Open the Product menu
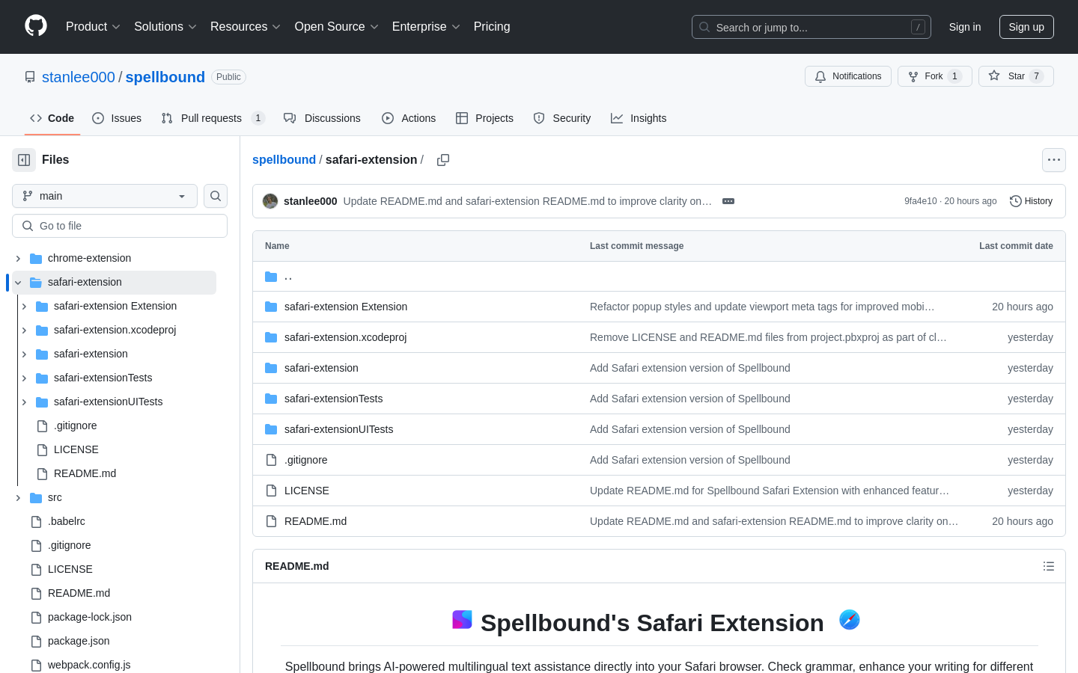Viewport: 1078px width, 673px height. [93, 26]
